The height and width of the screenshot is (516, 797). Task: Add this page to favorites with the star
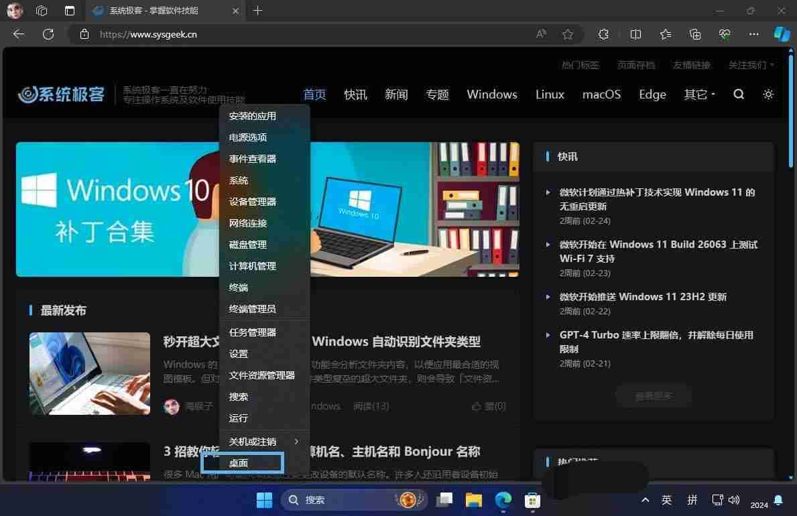568,34
